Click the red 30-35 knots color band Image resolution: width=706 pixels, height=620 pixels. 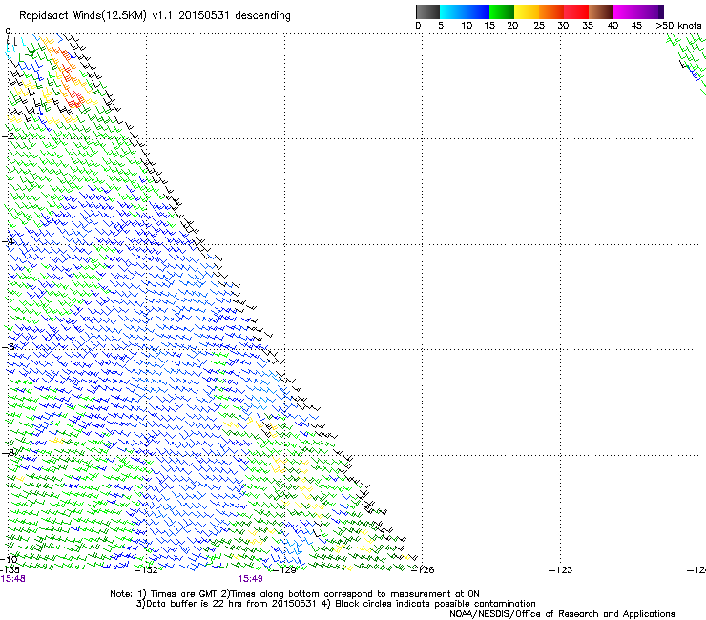coord(576,11)
